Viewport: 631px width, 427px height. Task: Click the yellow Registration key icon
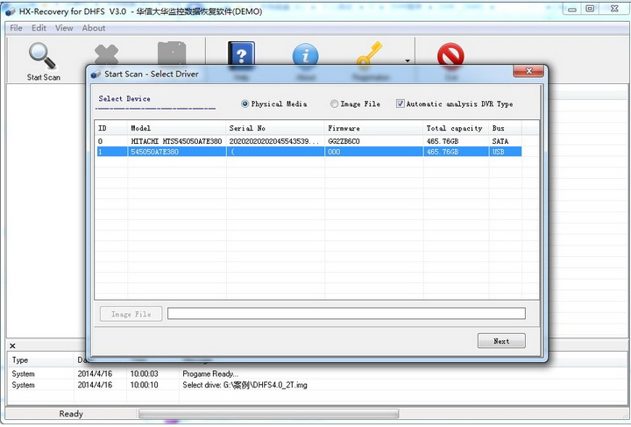369,53
